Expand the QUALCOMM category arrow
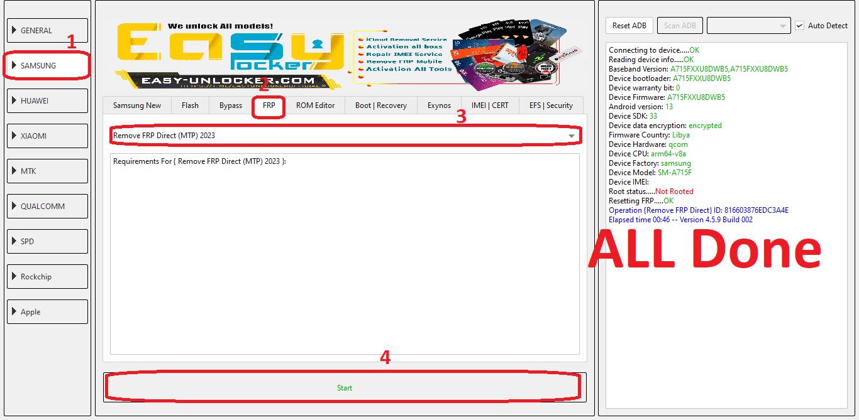The image size is (859, 420). 14,206
